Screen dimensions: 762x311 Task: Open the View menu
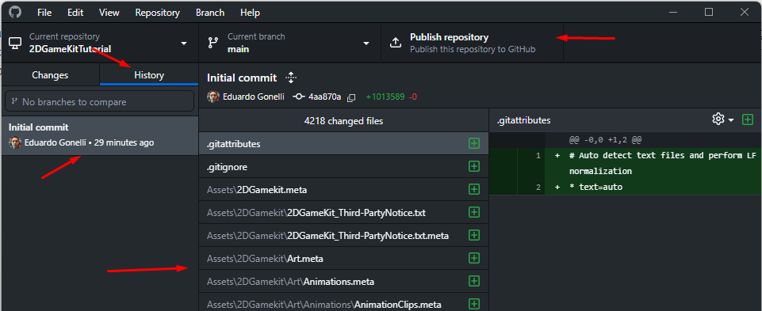tap(109, 13)
